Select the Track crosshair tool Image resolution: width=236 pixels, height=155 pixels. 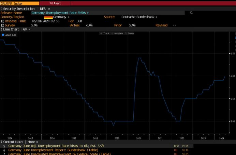click(x=105, y=33)
